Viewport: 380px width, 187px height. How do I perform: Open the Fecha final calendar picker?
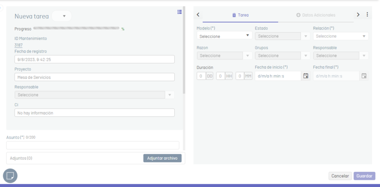pos(364,76)
